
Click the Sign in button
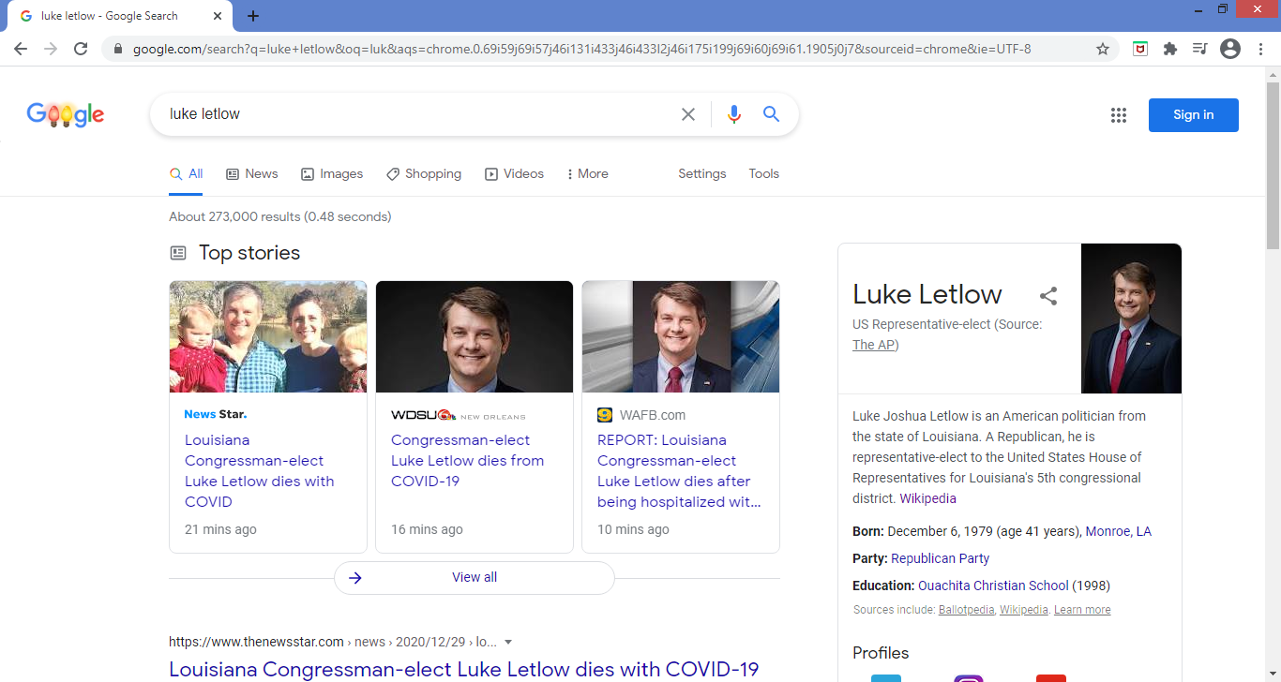click(1193, 115)
